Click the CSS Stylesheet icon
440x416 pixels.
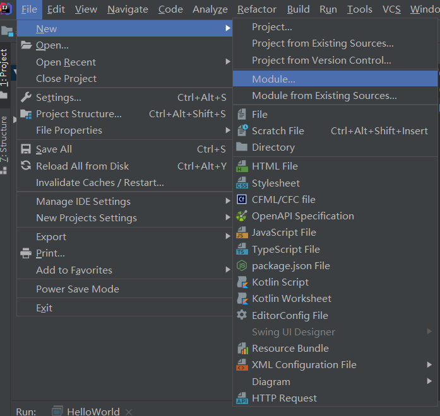point(242,183)
